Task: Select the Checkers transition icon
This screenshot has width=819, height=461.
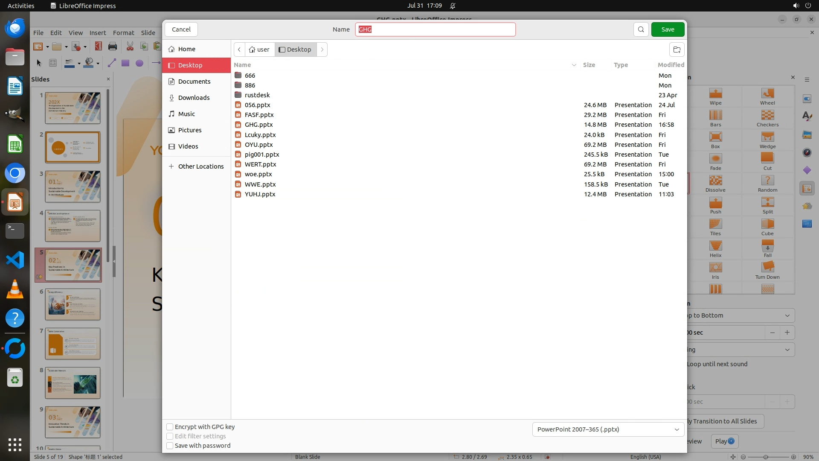Action: coord(767,116)
